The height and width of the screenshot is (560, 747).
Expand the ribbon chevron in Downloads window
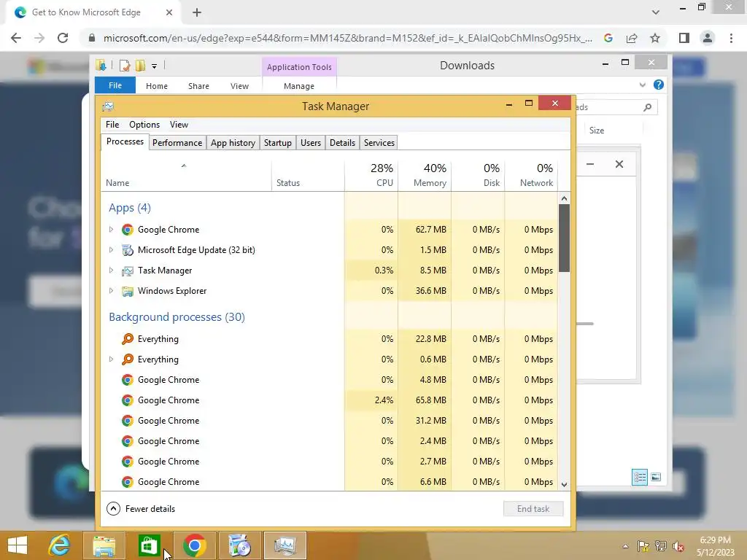click(642, 85)
